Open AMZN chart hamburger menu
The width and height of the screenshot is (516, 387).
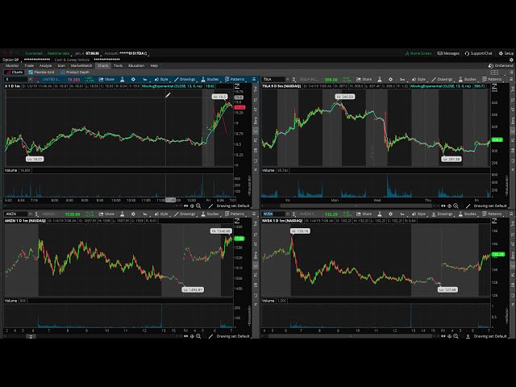(x=254, y=214)
